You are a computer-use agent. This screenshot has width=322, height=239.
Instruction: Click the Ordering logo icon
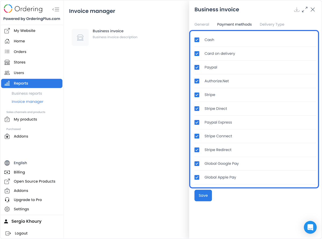[x=8, y=9]
